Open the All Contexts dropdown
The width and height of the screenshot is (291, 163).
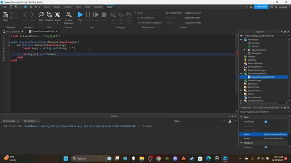[31, 121]
